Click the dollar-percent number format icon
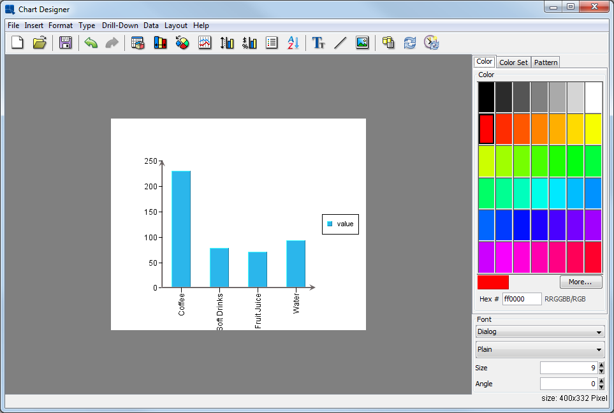Screen dimensions: 614x413 249,42
